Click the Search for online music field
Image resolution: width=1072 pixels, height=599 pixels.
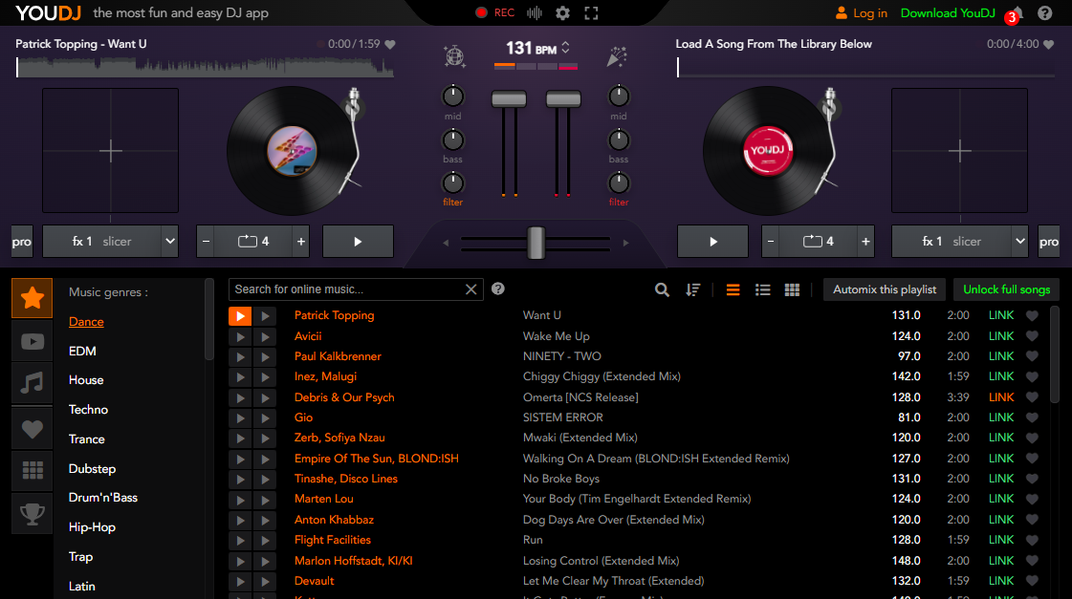click(x=346, y=289)
